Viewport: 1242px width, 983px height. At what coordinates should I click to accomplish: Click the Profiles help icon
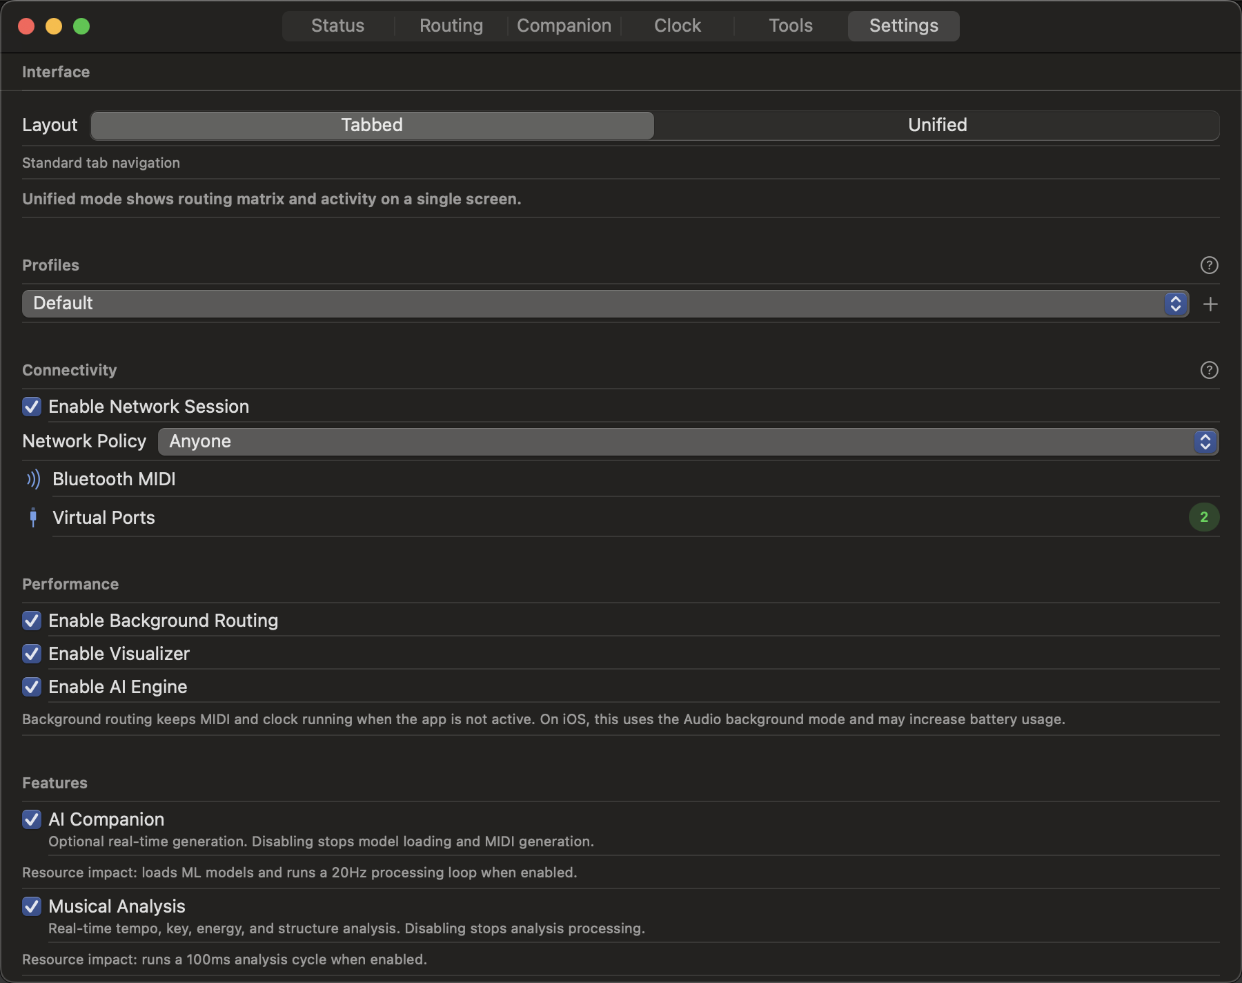click(x=1209, y=265)
